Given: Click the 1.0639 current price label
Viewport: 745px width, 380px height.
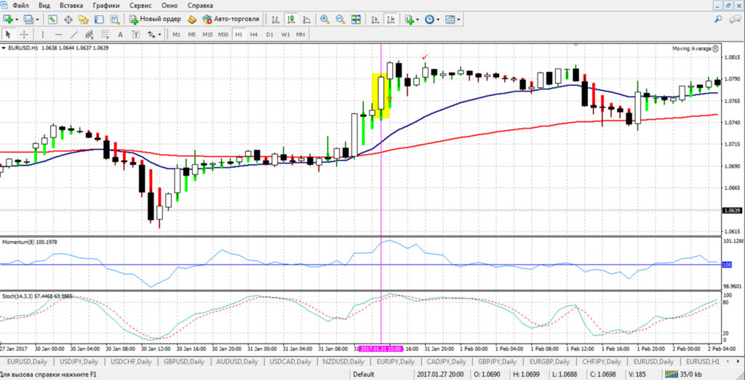Looking at the screenshot, I should 730,210.
